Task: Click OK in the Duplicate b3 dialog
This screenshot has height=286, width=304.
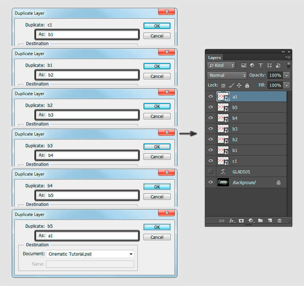Action: [157, 147]
